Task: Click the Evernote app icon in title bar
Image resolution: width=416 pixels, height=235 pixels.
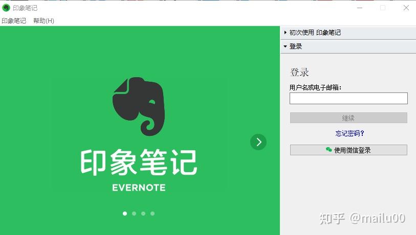Action: pyautogui.click(x=6, y=8)
